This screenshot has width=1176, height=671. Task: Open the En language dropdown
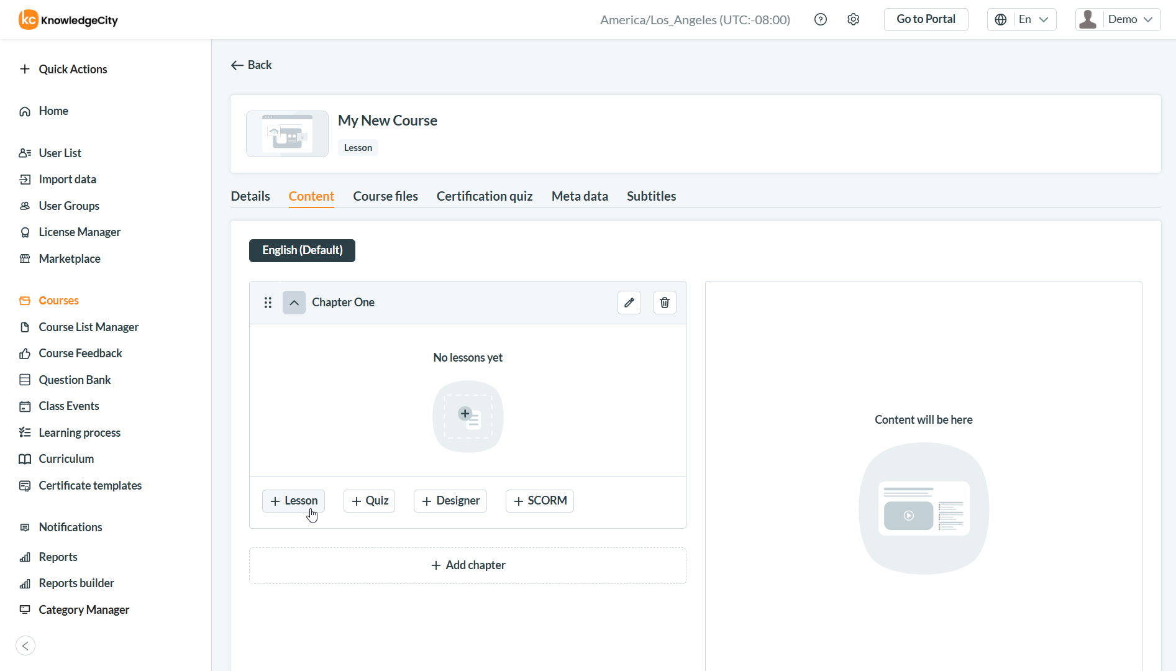1022,20
